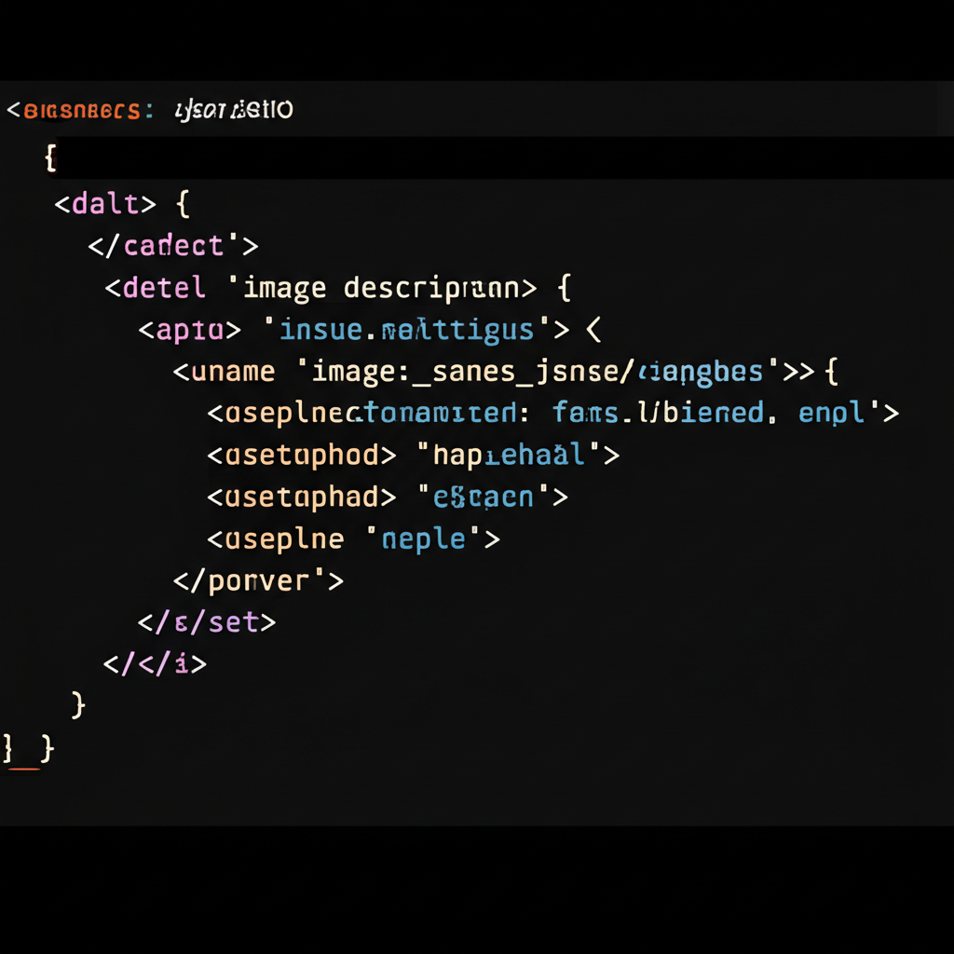Click the <asetaphad> tag

coord(294,497)
